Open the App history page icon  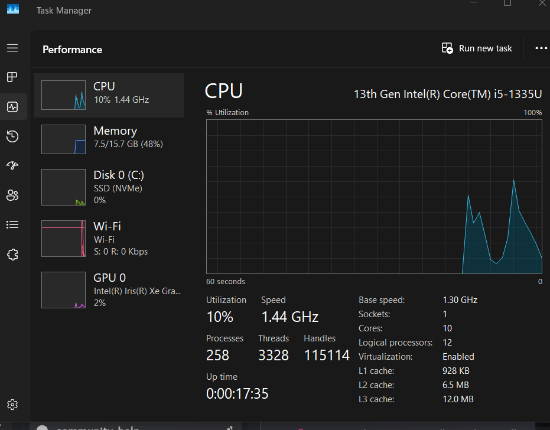(12, 136)
